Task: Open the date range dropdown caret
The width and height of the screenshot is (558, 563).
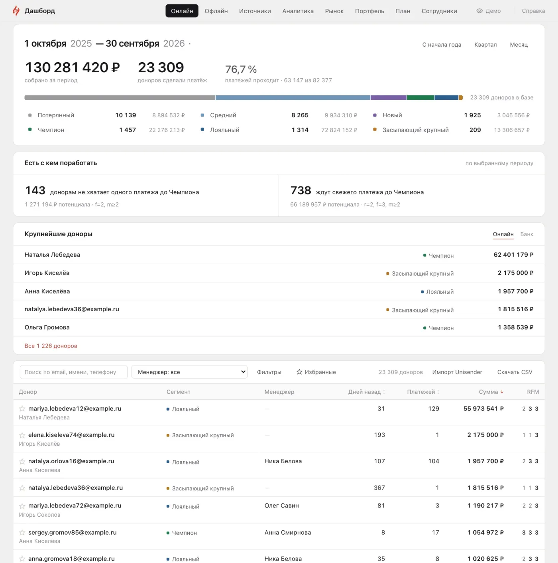Action: (x=190, y=44)
